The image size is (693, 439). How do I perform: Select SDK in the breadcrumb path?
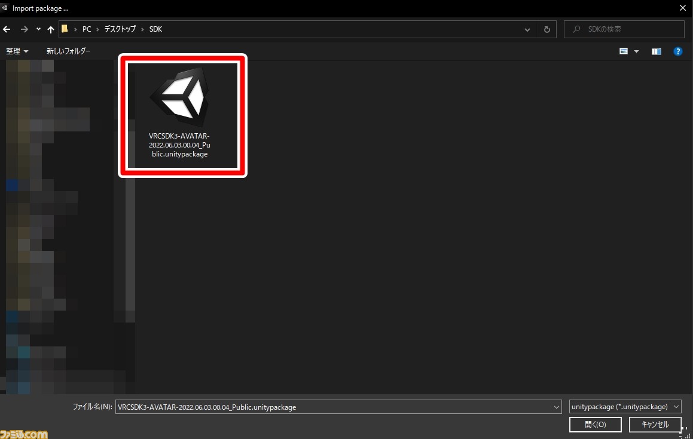click(155, 29)
